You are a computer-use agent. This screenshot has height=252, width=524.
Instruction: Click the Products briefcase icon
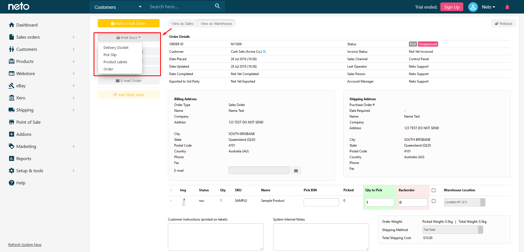12,61
